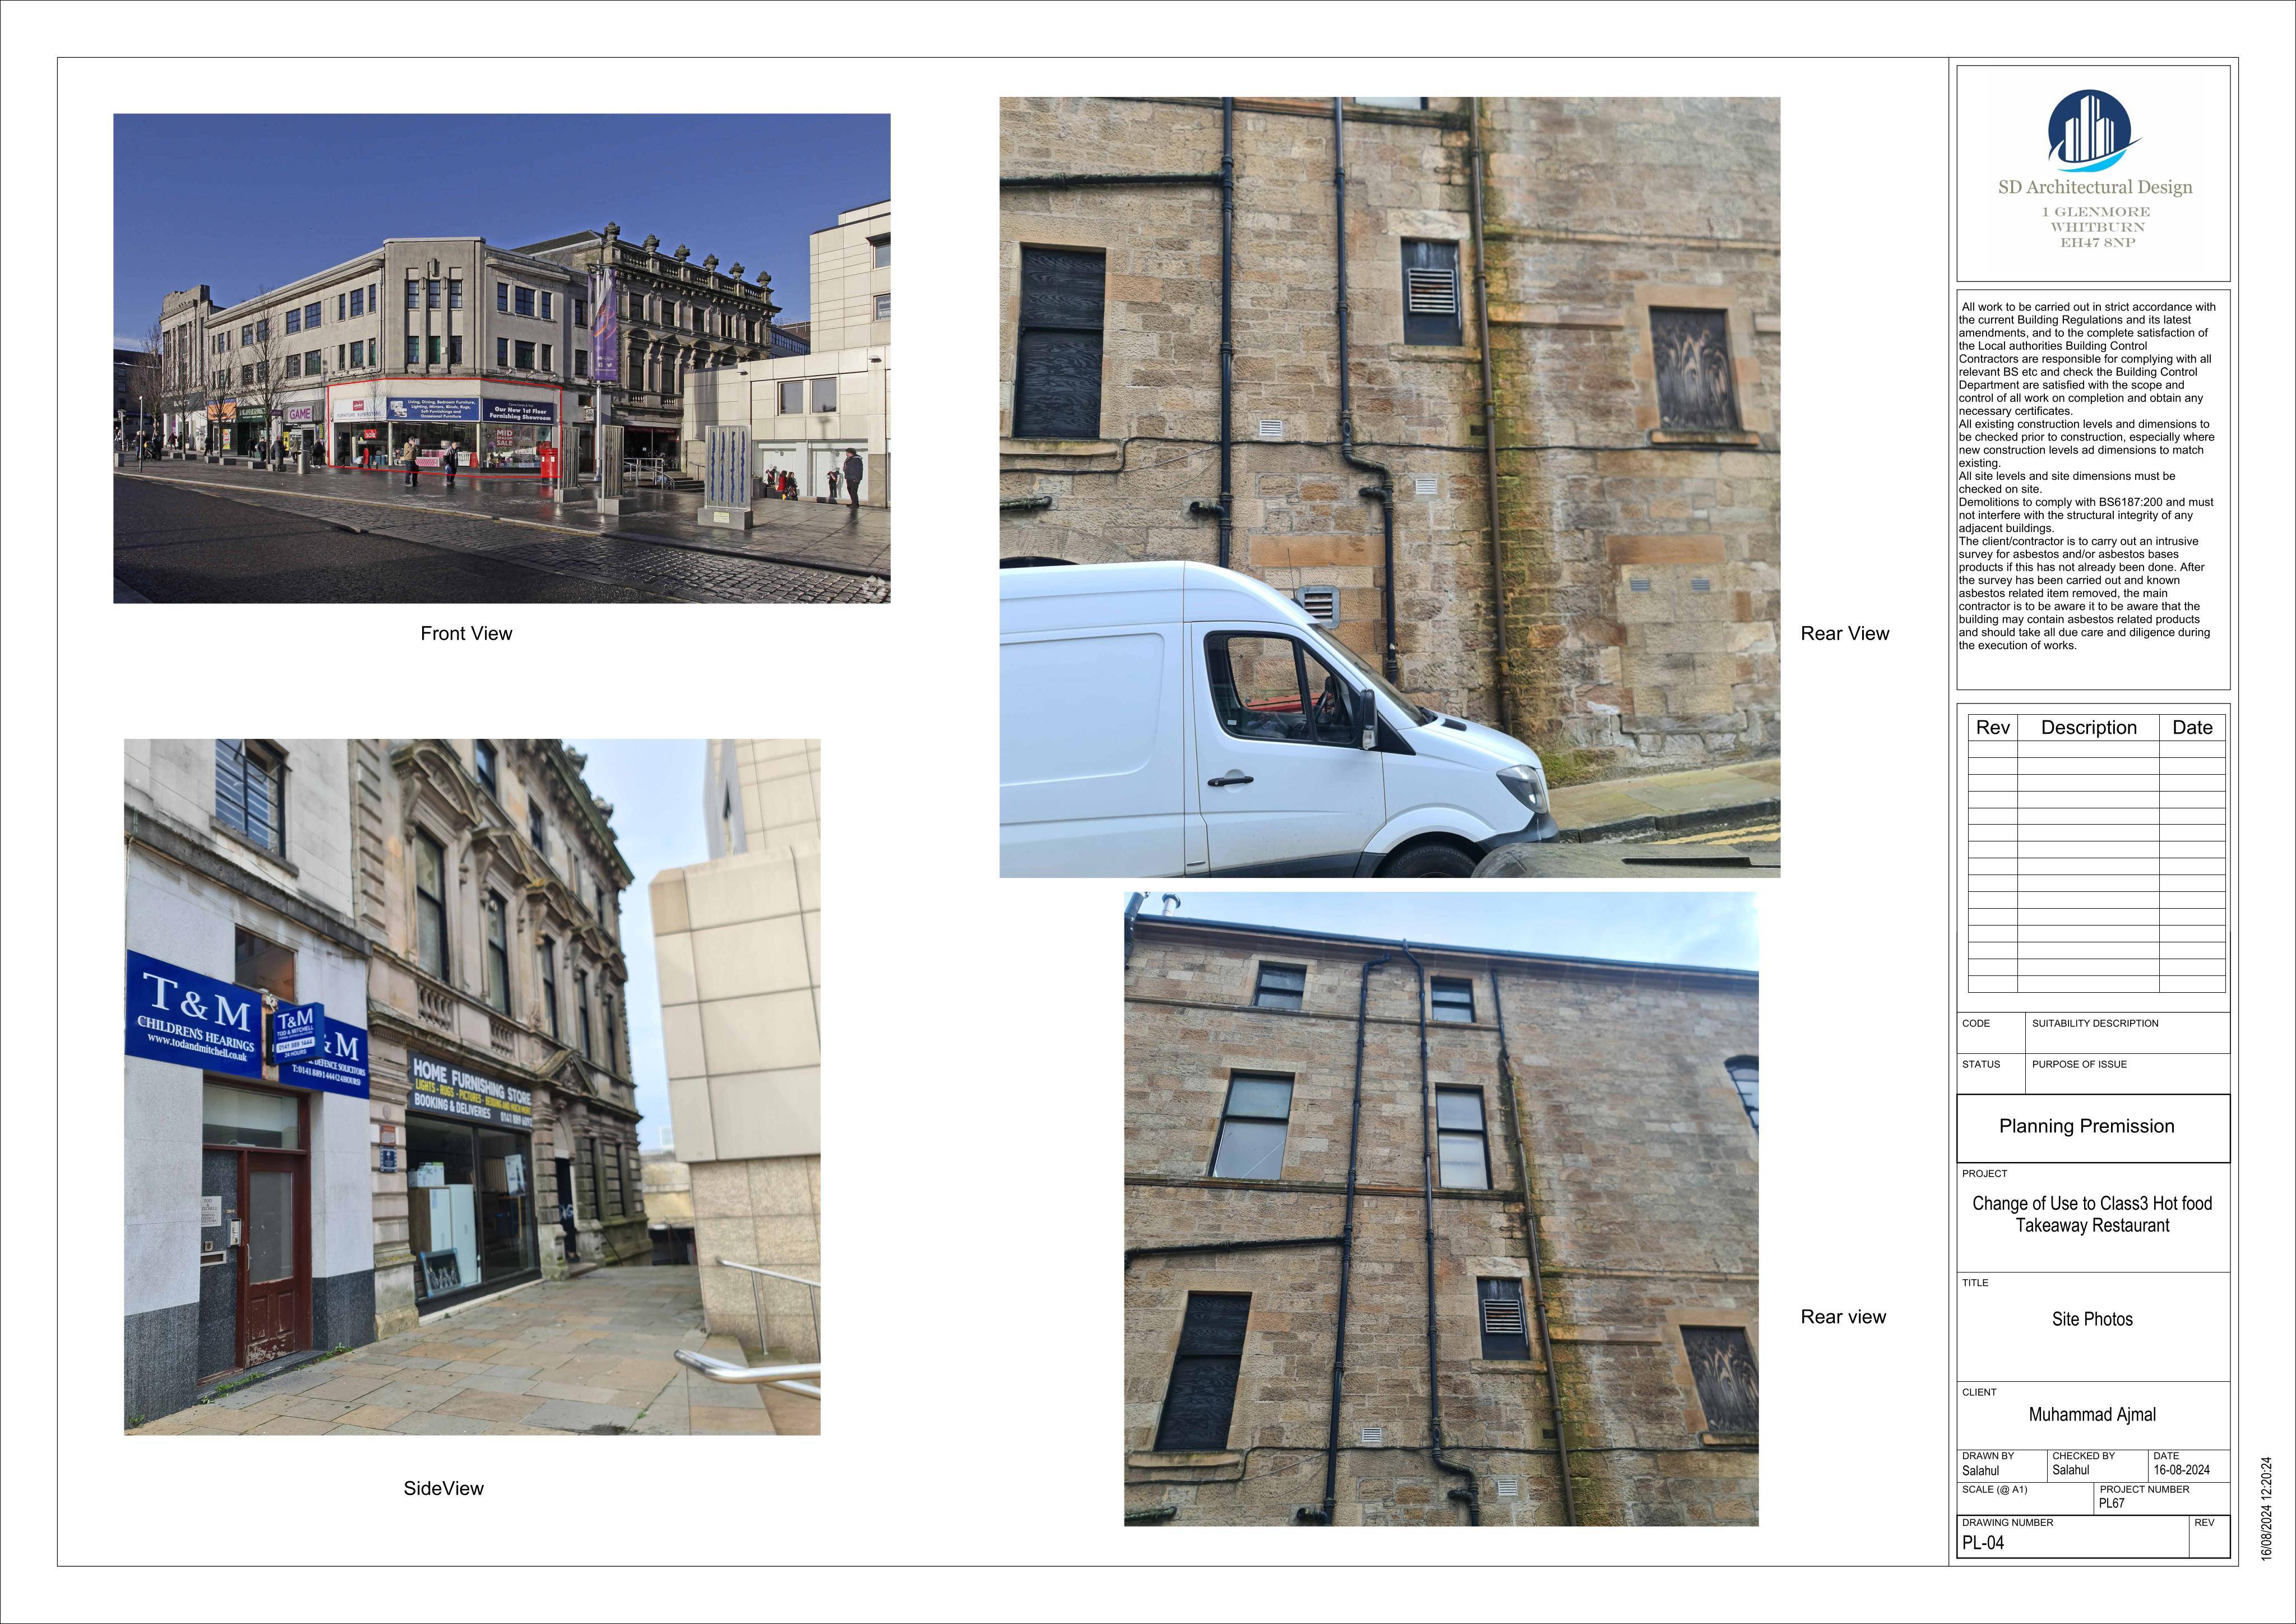Click the 'Date' column header in revision table
The image size is (2296, 1624).
[x=2192, y=727]
